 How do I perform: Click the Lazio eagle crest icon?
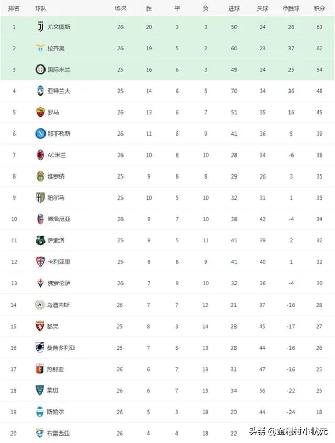(40, 48)
